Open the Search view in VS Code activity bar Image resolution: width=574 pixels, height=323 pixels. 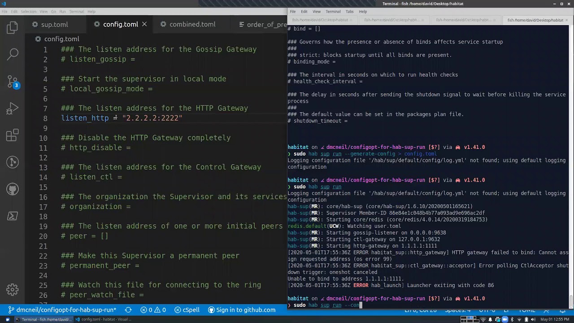click(13, 54)
